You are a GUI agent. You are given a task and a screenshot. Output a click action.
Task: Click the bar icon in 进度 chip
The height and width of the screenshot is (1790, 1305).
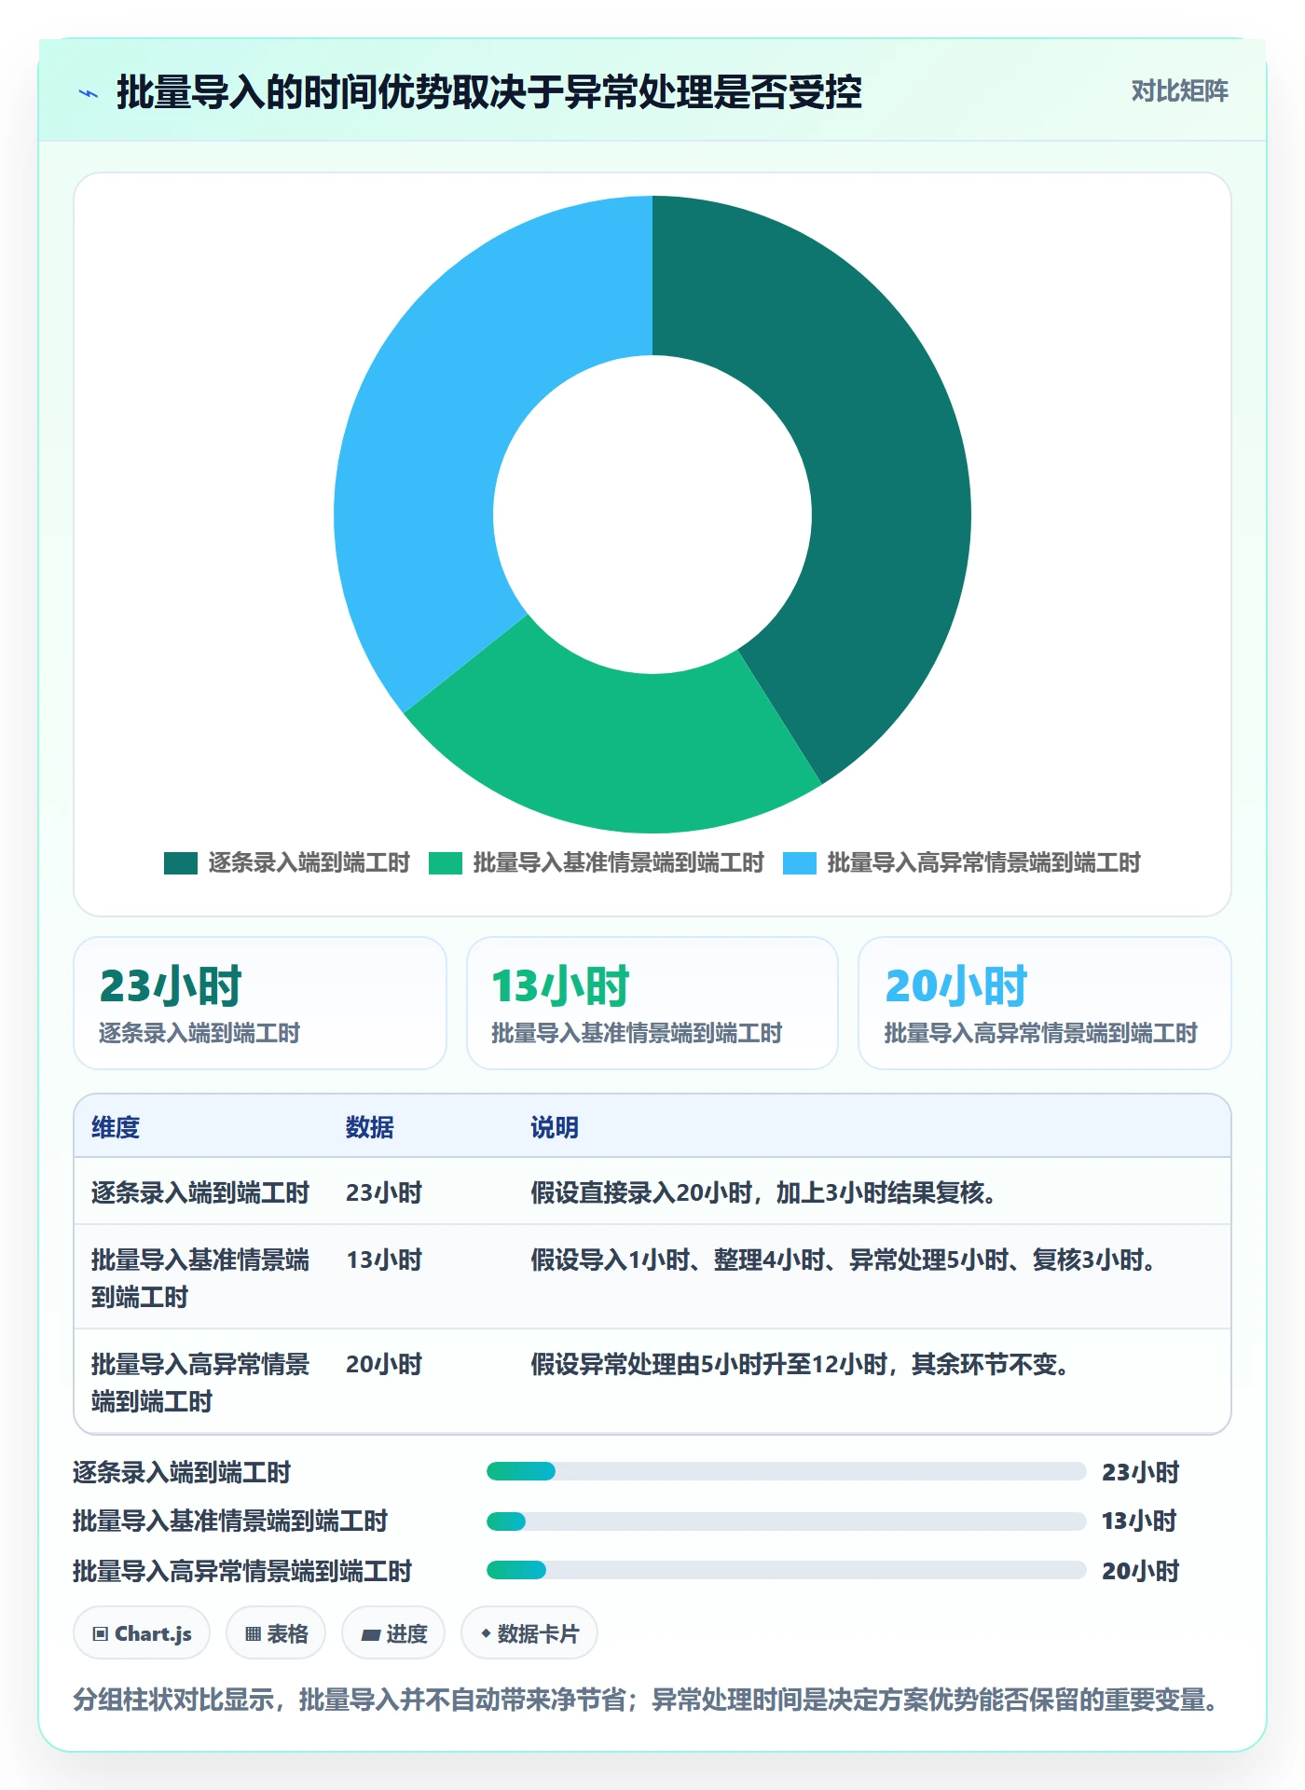[370, 1634]
